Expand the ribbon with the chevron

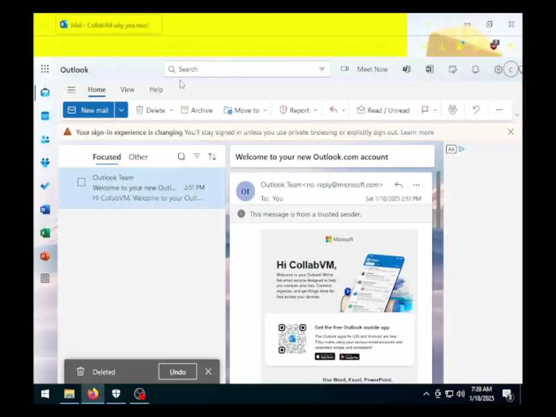point(517,115)
